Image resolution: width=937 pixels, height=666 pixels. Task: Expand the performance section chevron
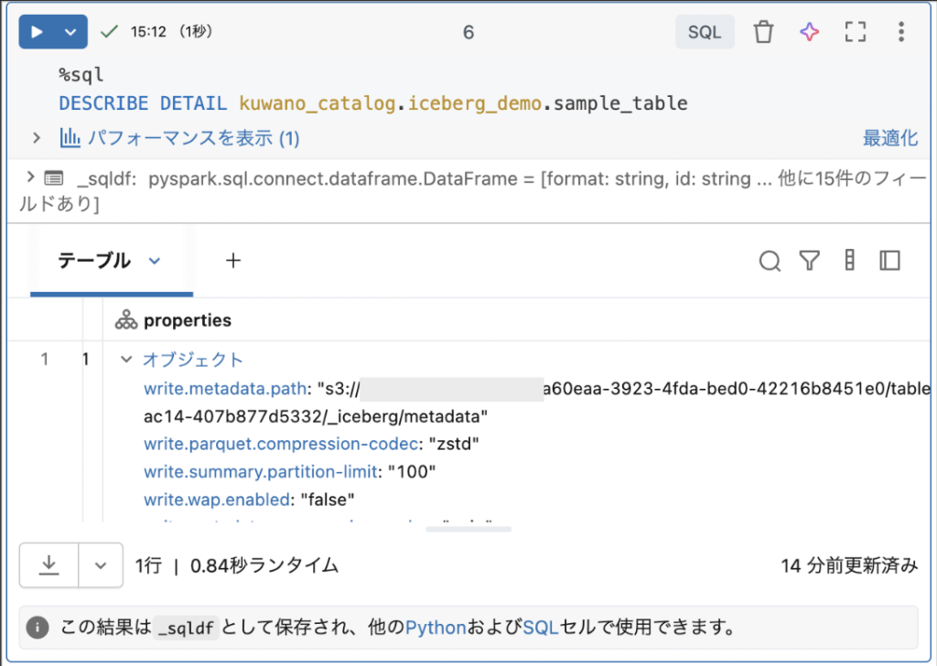click(x=37, y=138)
